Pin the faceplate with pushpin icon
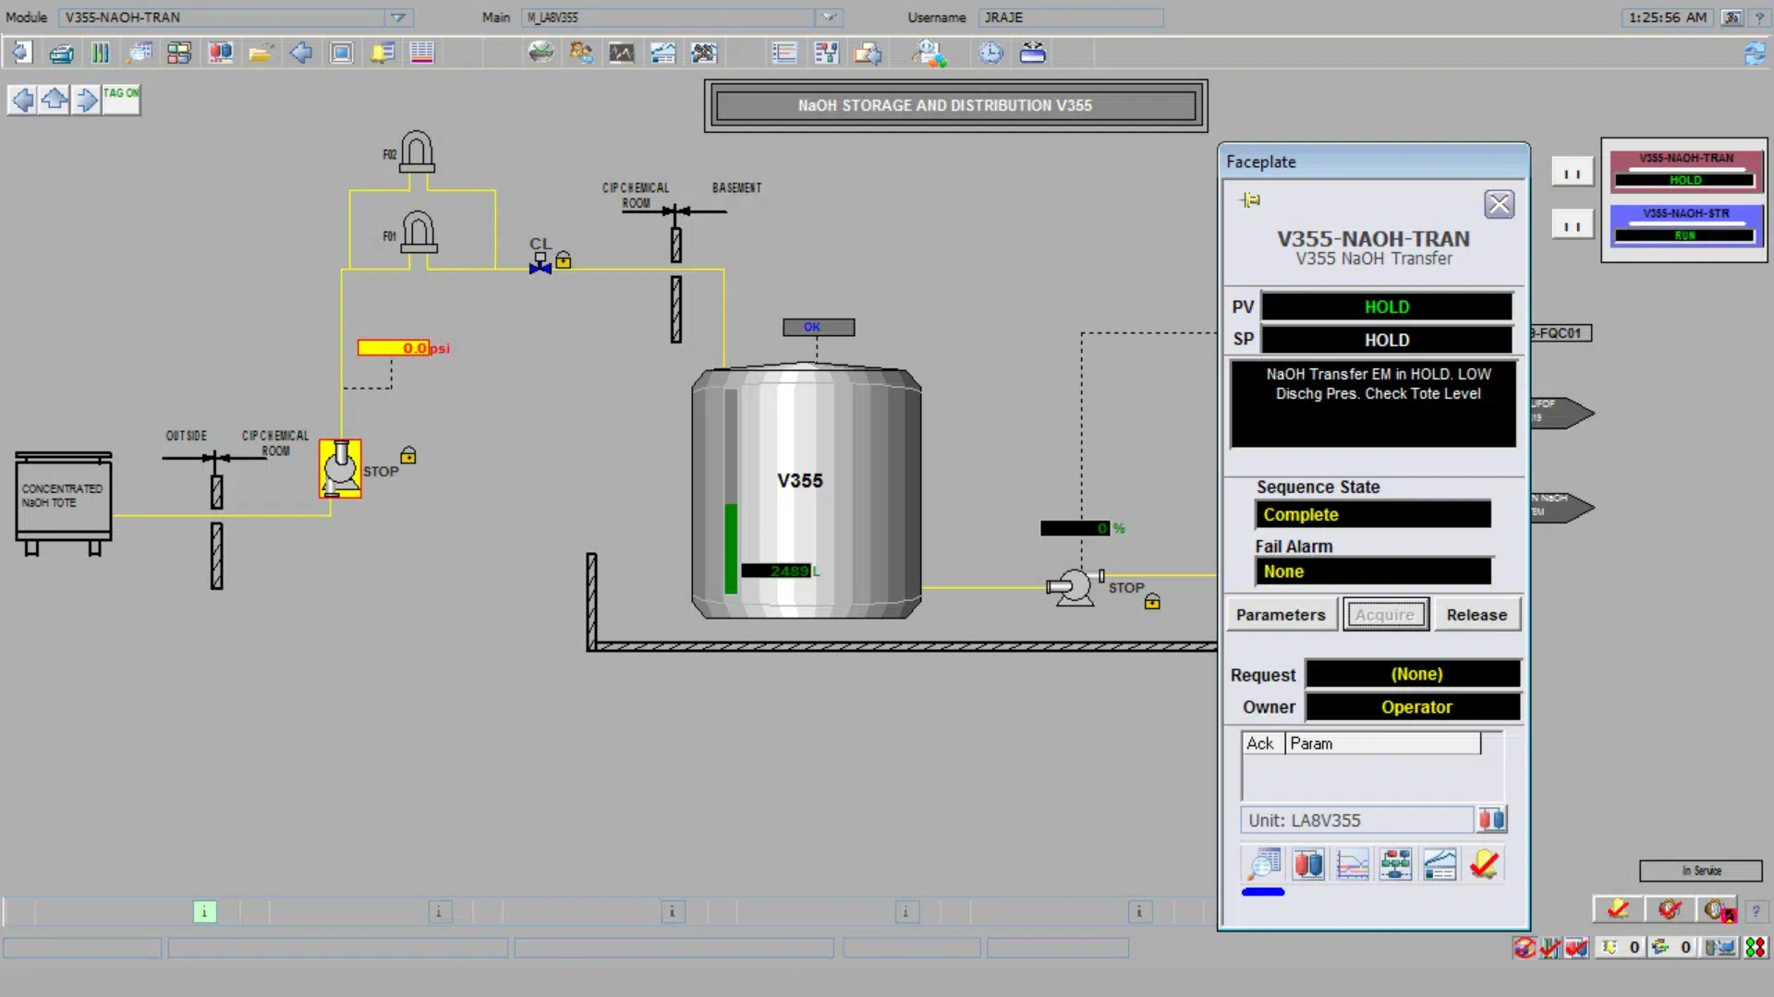The width and height of the screenshot is (1774, 997). [1250, 200]
